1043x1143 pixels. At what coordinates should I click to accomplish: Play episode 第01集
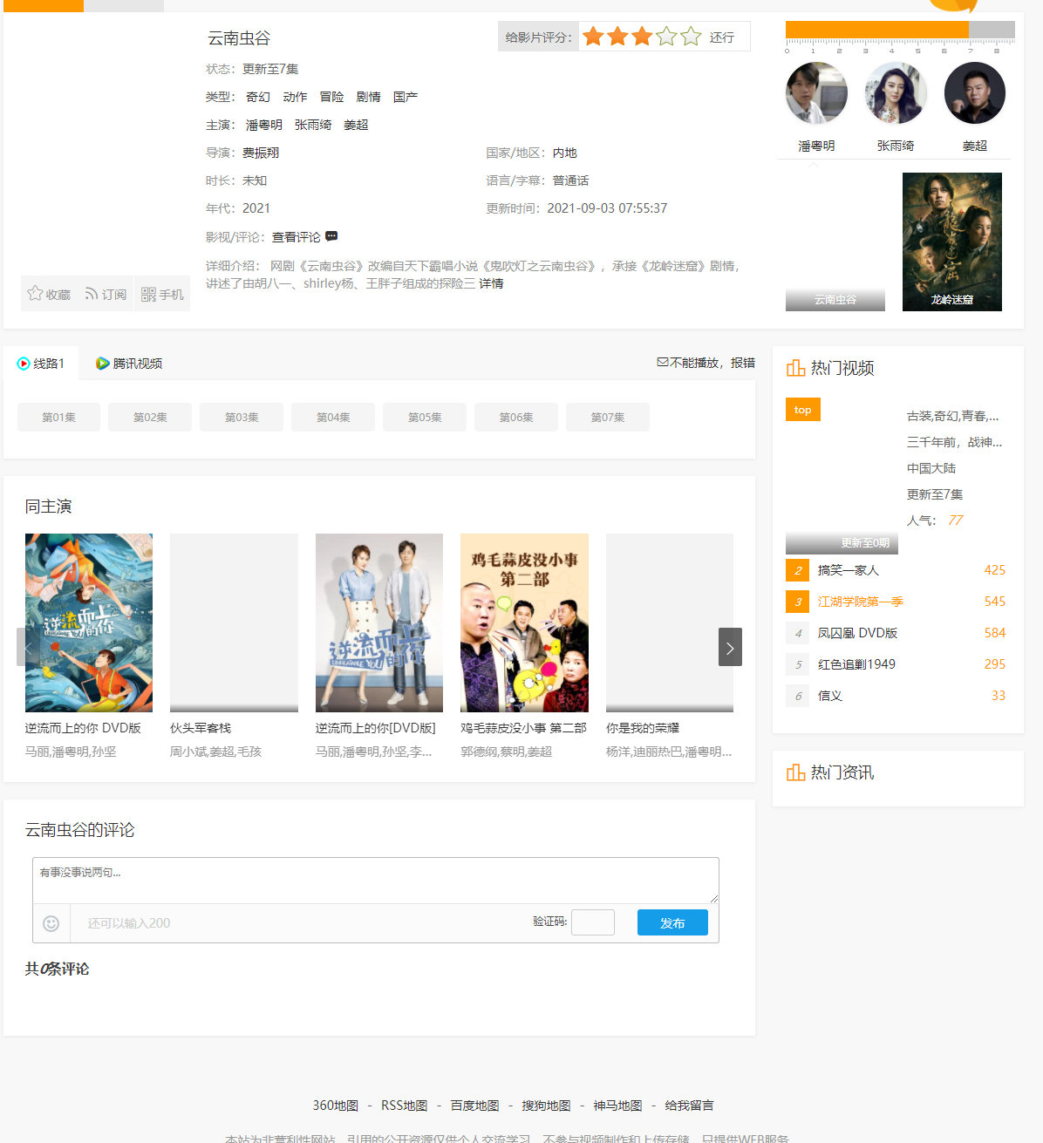pos(59,418)
